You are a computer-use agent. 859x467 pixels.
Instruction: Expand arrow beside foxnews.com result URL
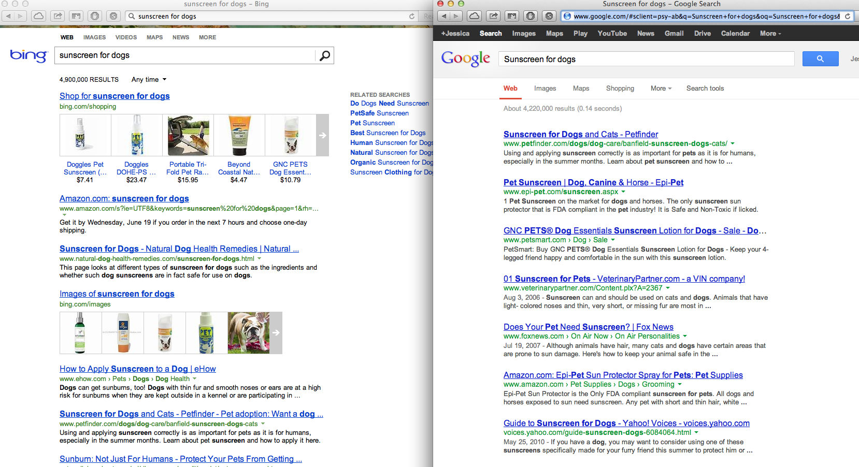point(685,336)
